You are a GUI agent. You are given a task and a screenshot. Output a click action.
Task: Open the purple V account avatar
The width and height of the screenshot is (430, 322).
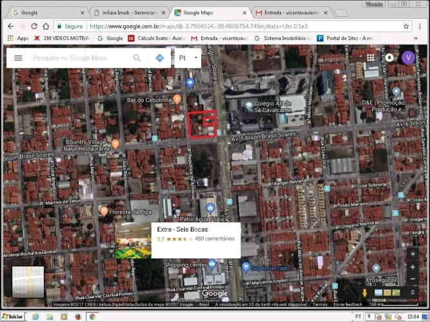tap(408, 57)
